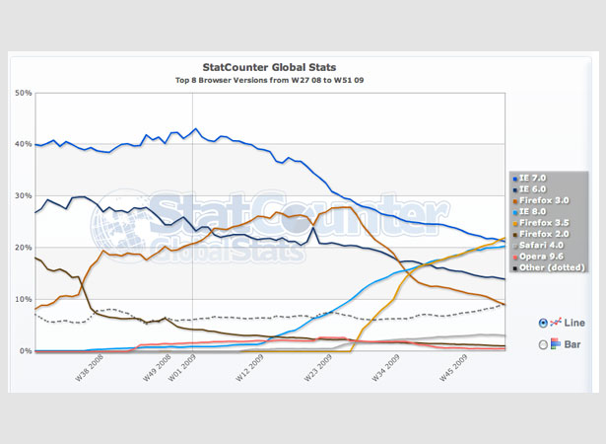Select the Line chart radio button
This screenshot has width=606, height=444.
pos(543,323)
